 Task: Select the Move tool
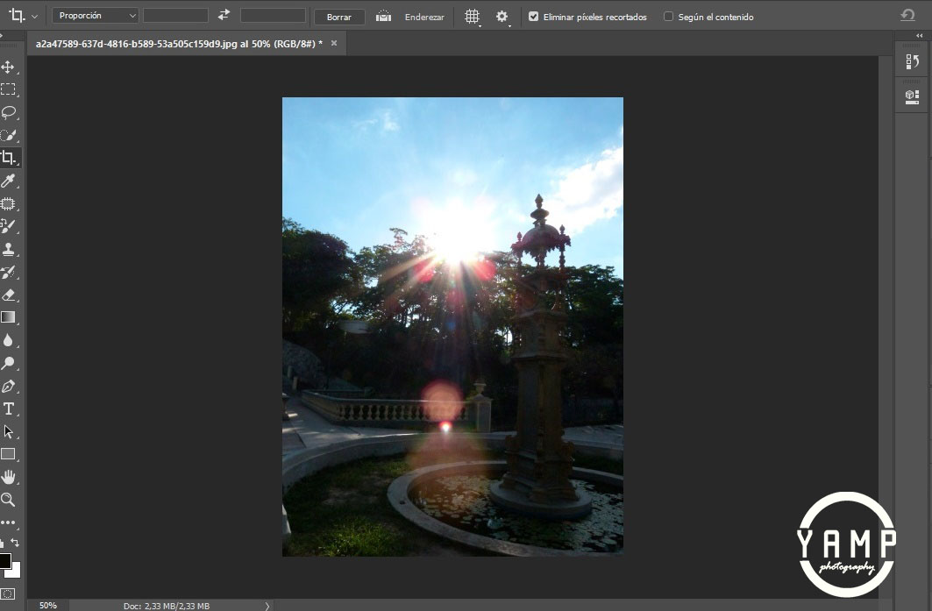click(x=8, y=67)
